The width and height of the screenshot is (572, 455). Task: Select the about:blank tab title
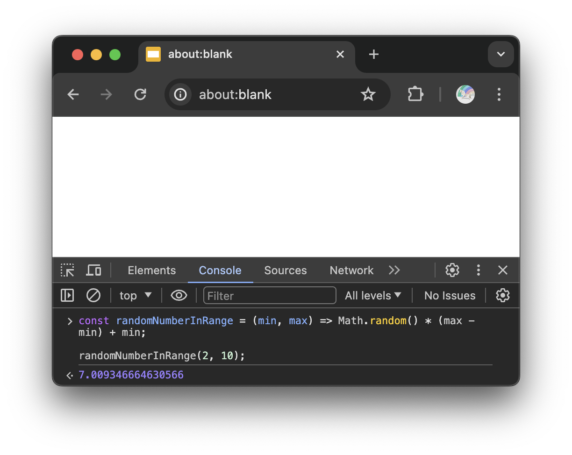click(200, 55)
